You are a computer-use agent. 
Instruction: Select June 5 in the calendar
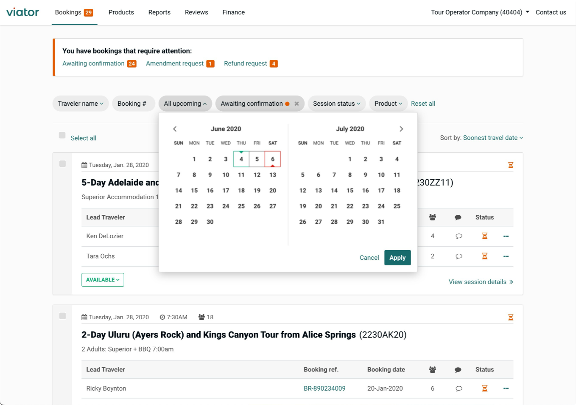coord(257,159)
